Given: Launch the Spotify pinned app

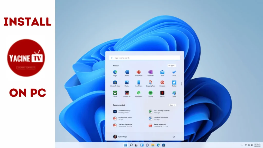Looking at the screenshot, I should [x=151, y=93].
